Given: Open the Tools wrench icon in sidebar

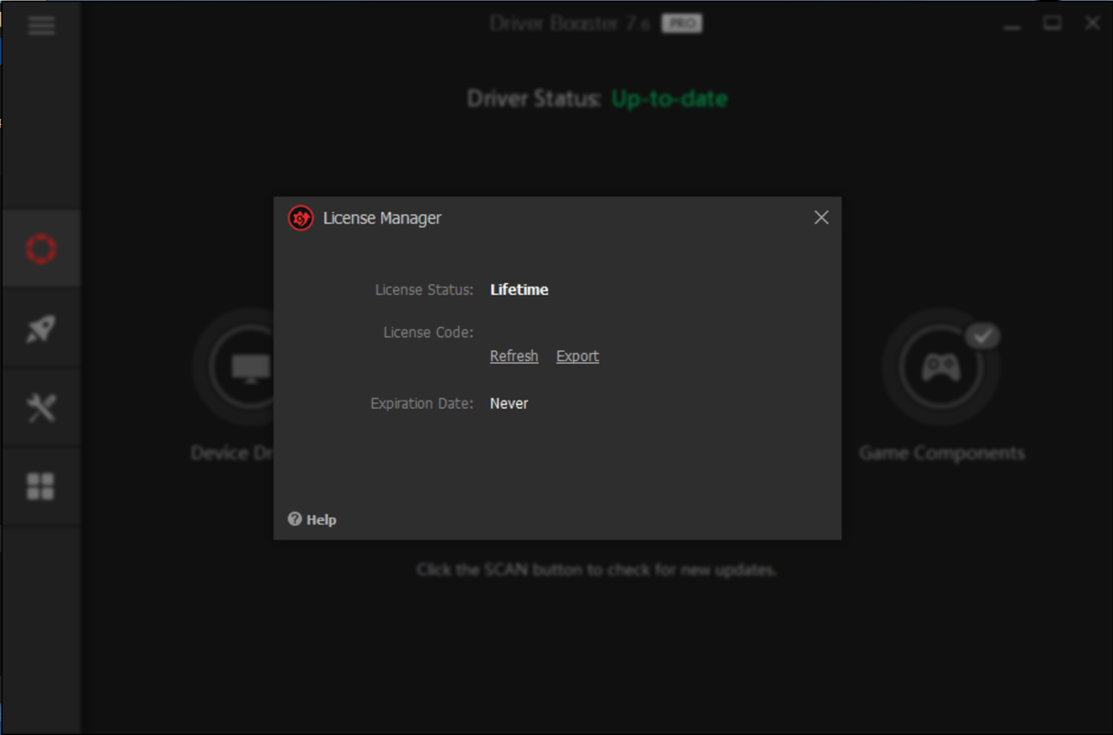Looking at the screenshot, I should click(x=41, y=407).
